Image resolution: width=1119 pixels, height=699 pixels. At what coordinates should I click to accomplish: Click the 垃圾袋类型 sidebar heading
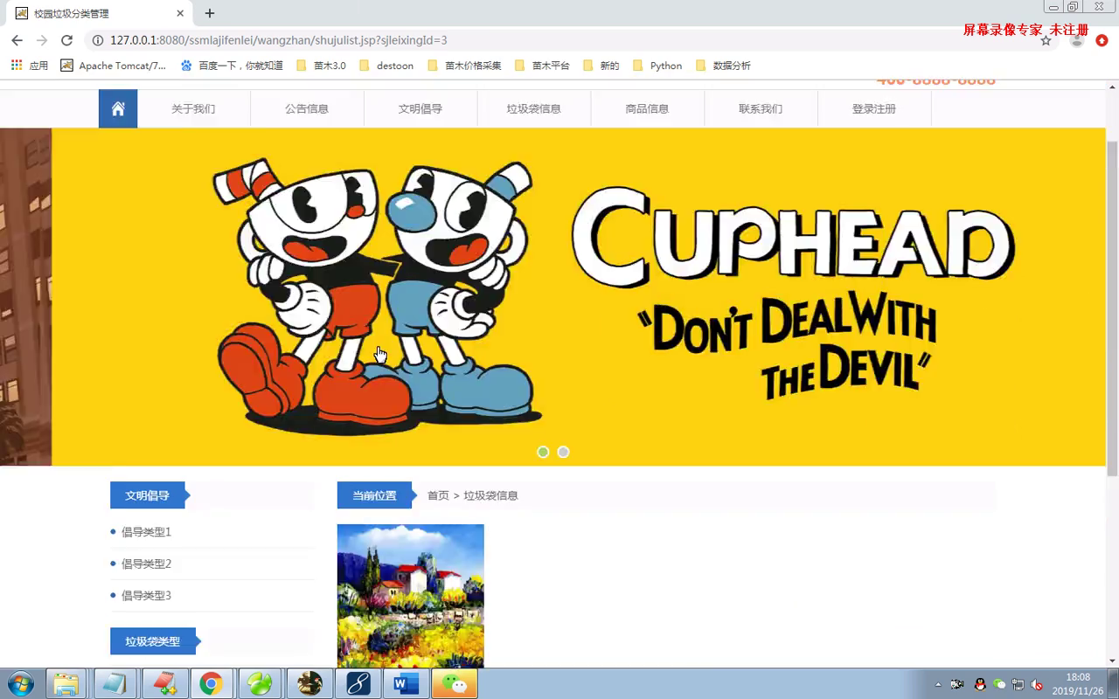[152, 641]
